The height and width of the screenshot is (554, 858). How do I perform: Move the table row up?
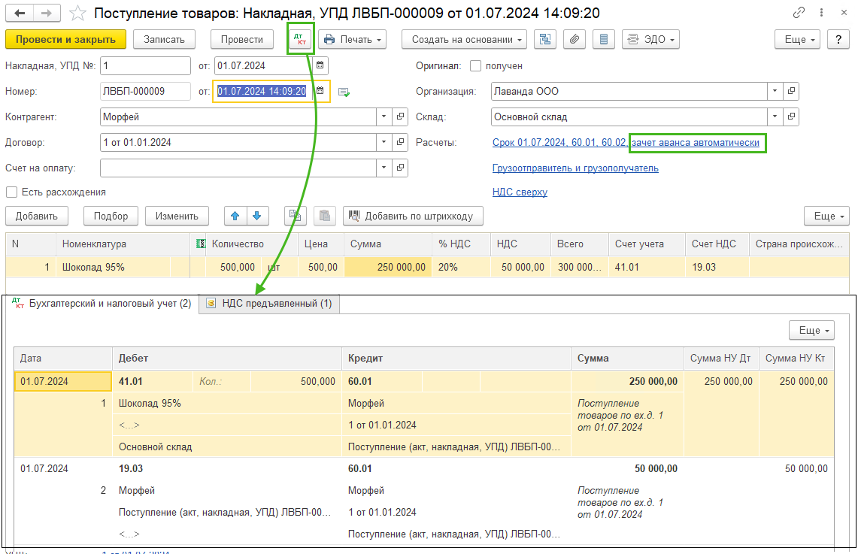(235, 216)
